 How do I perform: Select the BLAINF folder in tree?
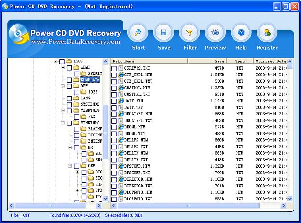[x=95, y=129]
